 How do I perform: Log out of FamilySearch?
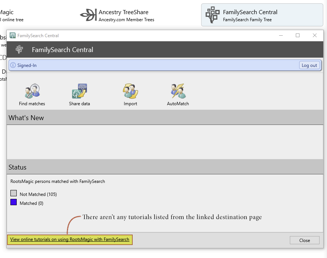click(x=309, y=65)
